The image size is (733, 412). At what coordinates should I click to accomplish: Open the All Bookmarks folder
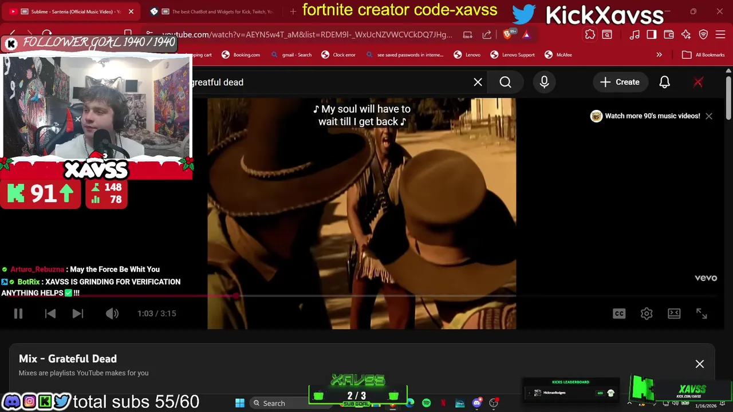(x=704, y=55)
